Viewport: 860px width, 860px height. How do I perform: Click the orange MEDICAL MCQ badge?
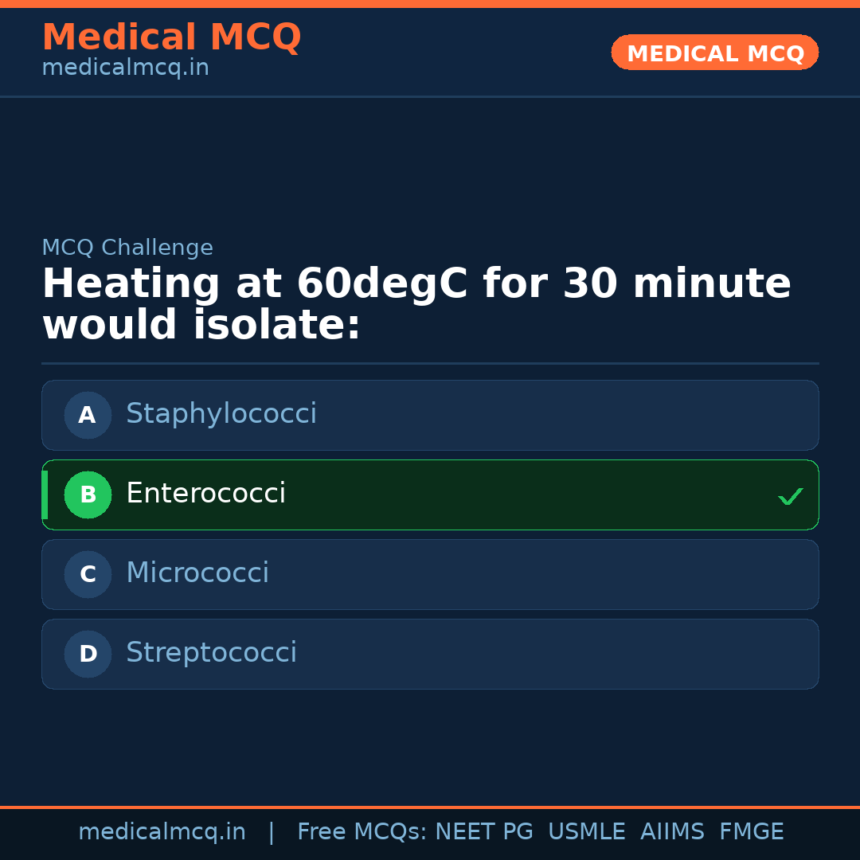pos(714,53)
